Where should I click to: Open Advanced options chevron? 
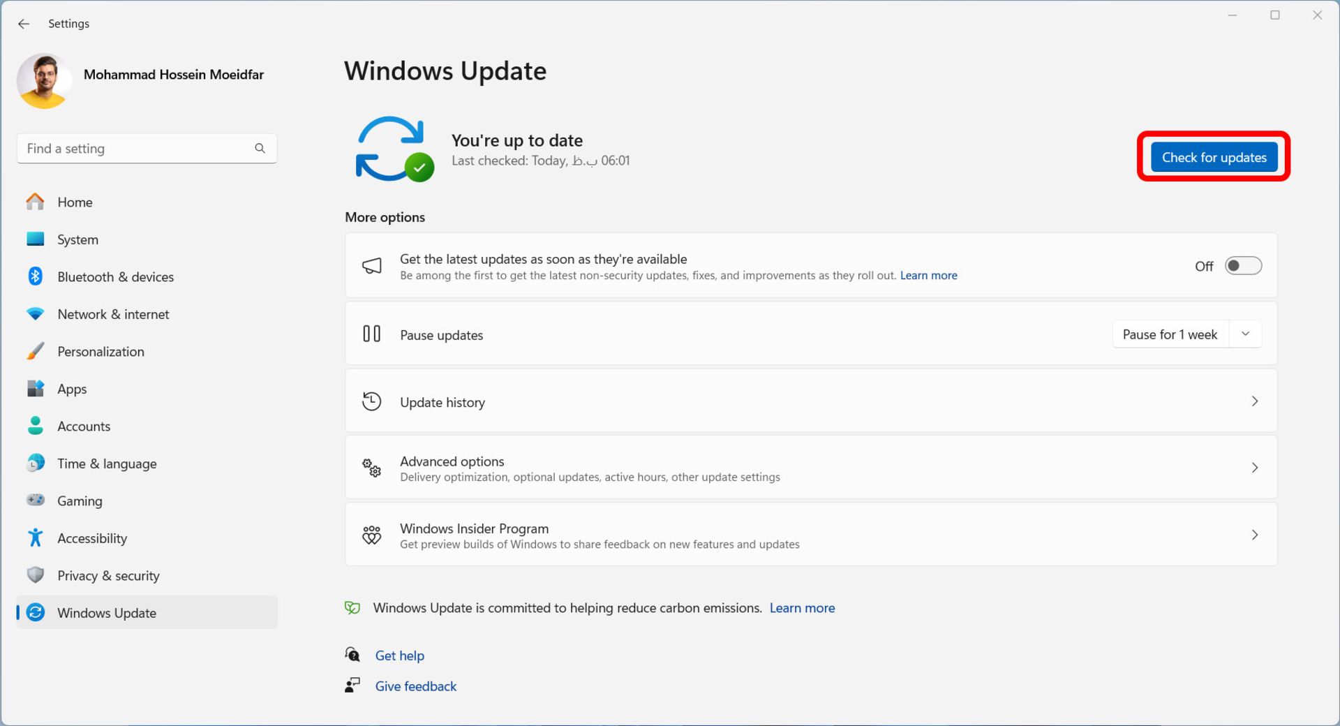click(x=1255, y=468)
